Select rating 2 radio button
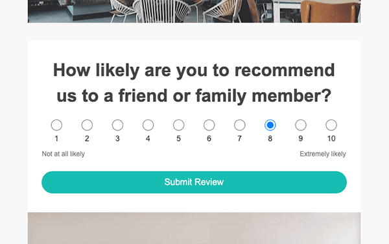The height and width of the screenshot is (244, 389). [x=87, y=125]
